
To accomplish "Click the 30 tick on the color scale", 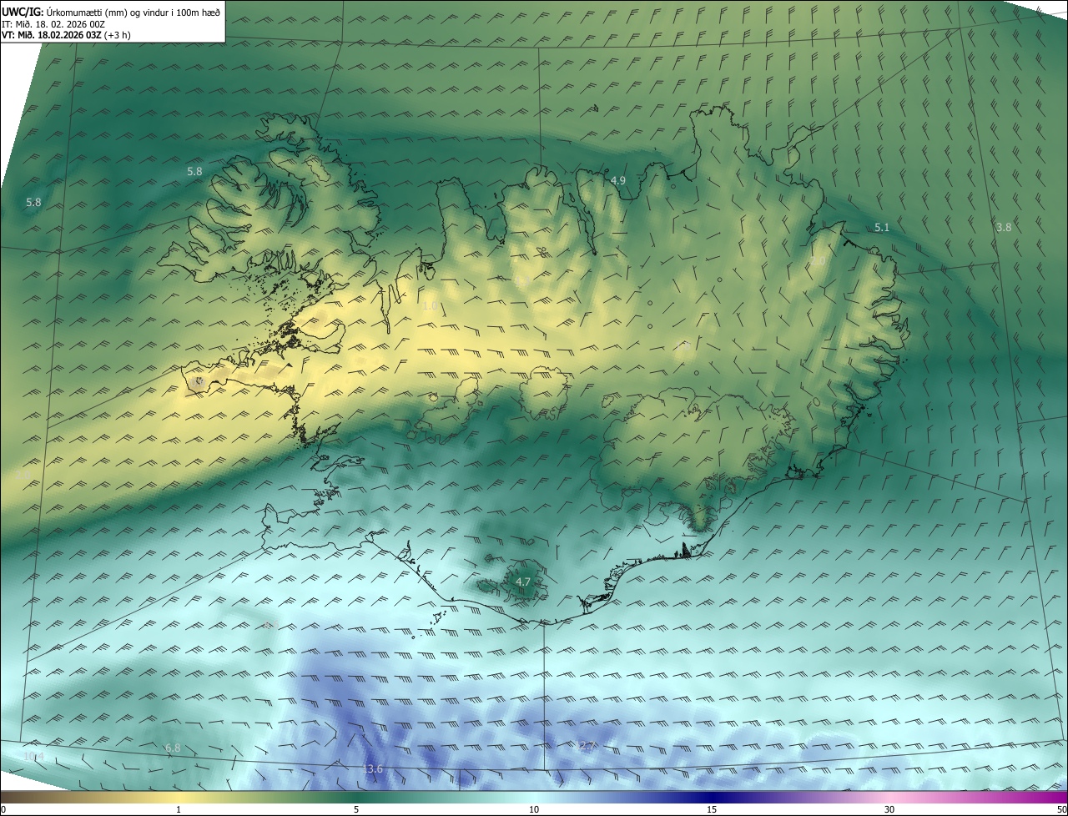I will pos(889,809).
